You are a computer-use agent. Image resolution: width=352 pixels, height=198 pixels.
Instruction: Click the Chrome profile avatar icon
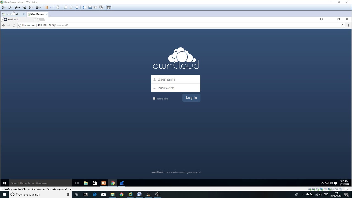click(x=321, y=19)
